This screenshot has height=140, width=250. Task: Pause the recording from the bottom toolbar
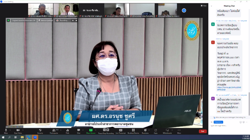pos(104,130)
